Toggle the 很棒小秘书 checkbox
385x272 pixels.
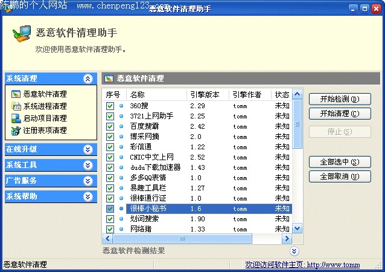tap(110, 209)
